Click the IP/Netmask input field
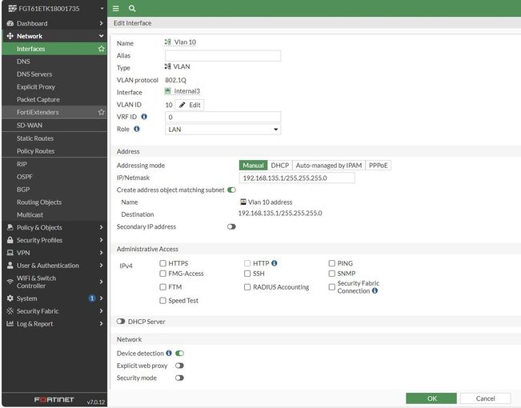Screen dimensions: 521x408 click(297, 178)
